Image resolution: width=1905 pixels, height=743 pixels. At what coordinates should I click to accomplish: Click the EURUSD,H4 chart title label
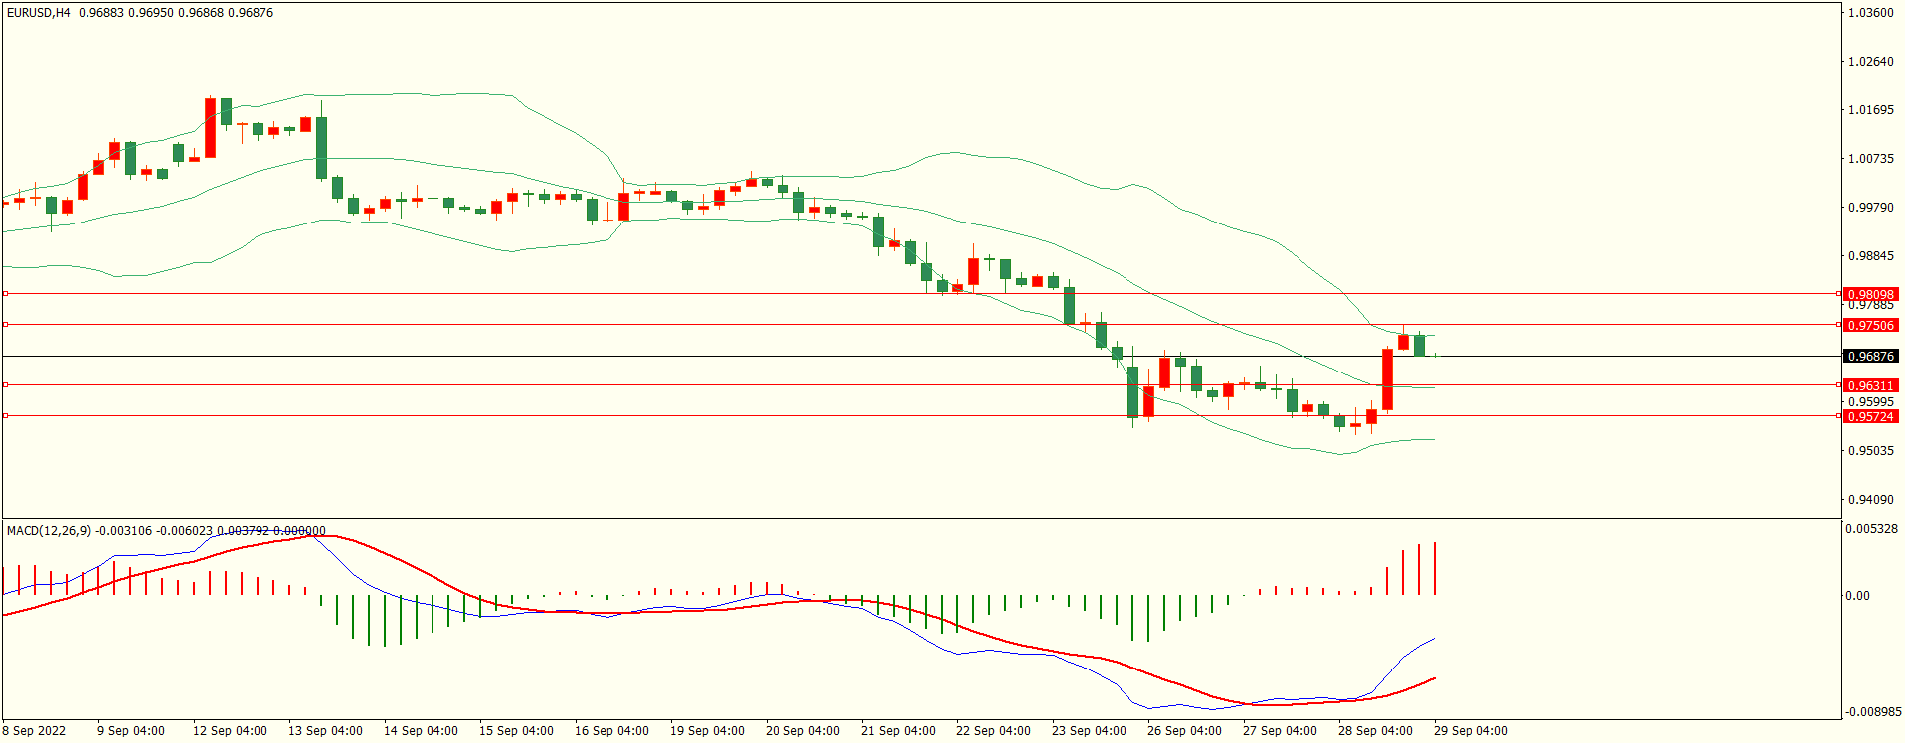(38, 13)
